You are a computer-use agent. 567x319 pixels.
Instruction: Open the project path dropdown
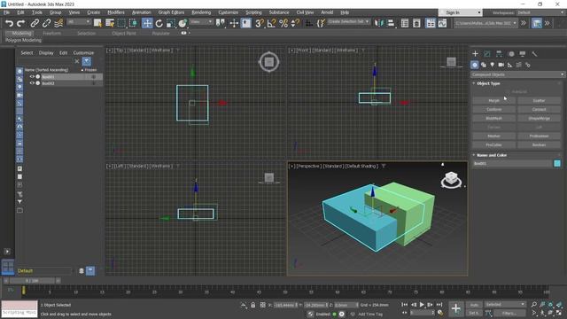[x=485, y=23]
